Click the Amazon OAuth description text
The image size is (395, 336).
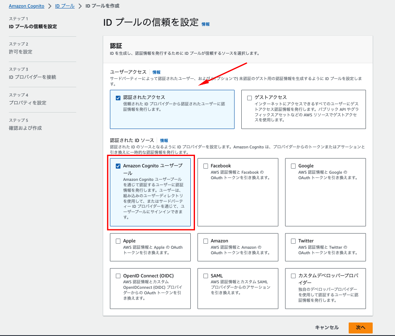pos(240,250)
